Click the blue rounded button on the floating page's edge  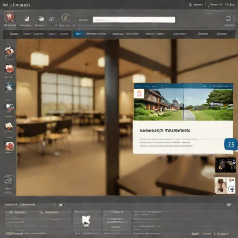point(231,144)
